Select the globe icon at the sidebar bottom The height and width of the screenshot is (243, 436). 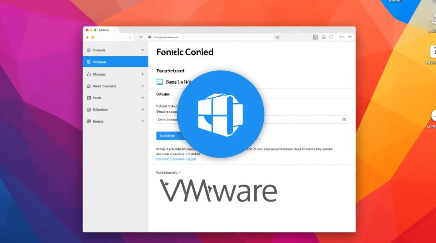click(88, 121)
